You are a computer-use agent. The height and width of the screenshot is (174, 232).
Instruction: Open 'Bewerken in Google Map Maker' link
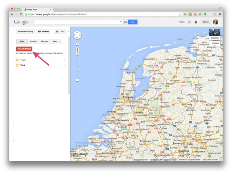point(190,160)
